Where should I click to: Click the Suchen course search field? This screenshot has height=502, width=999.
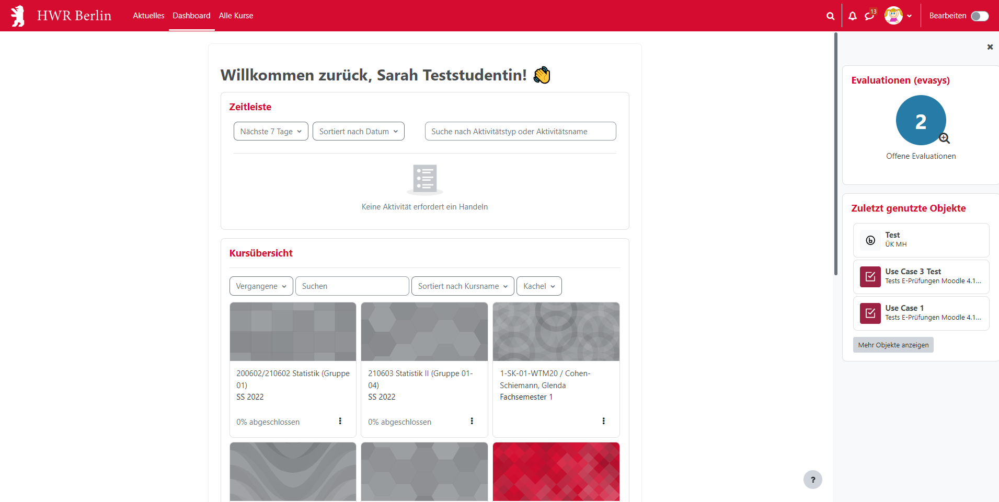click(352, 286)
